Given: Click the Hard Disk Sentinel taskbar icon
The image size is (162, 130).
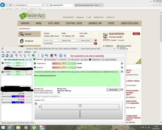Looking at the screenshot, I should point(42,127).
